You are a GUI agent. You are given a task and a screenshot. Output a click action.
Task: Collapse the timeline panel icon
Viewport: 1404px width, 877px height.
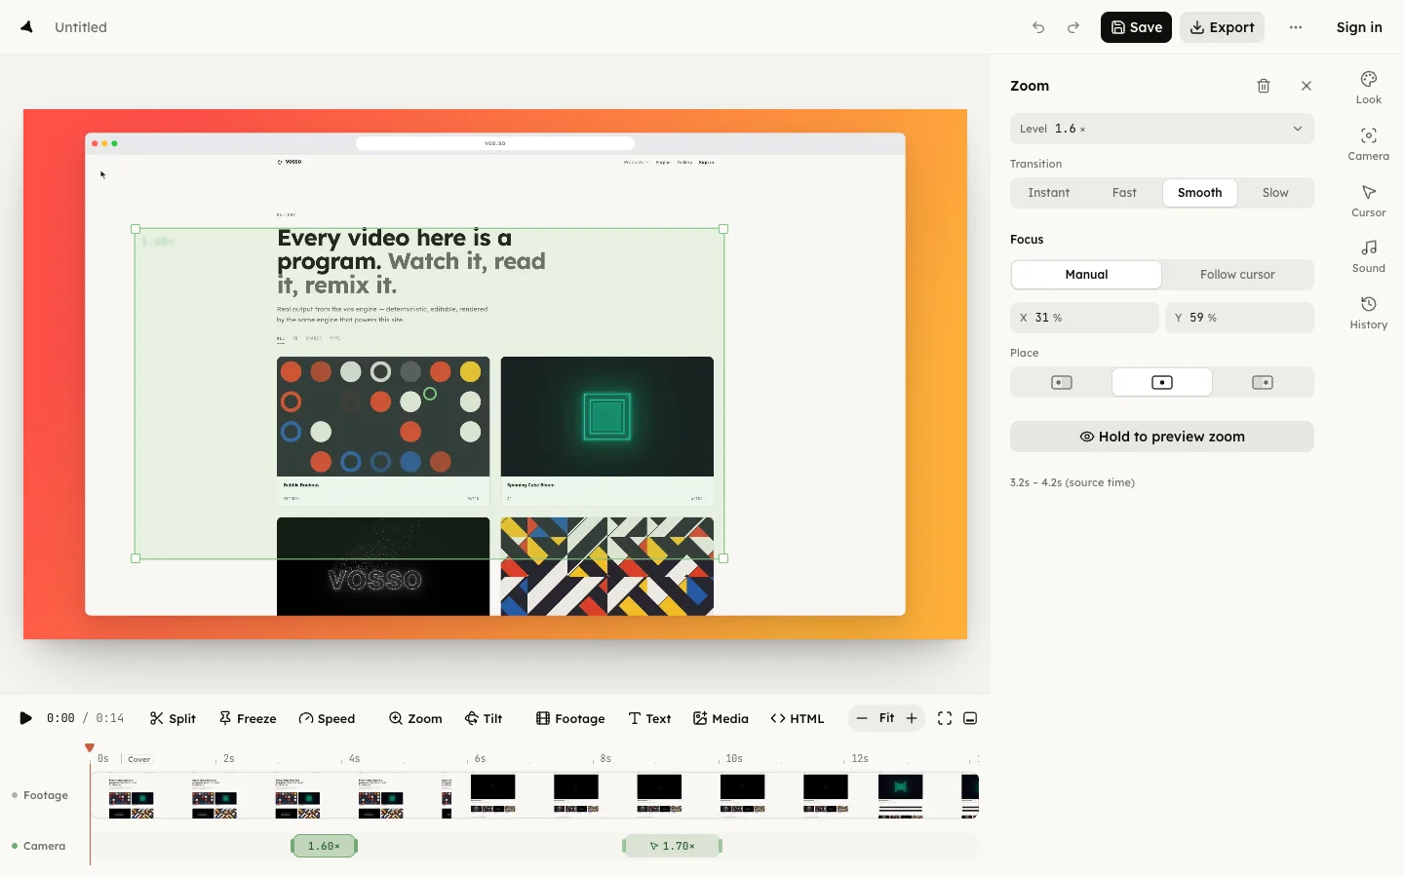[970, 718]
